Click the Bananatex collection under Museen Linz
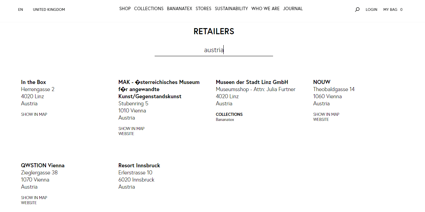 pyautogui.click(x=225, y=120)
